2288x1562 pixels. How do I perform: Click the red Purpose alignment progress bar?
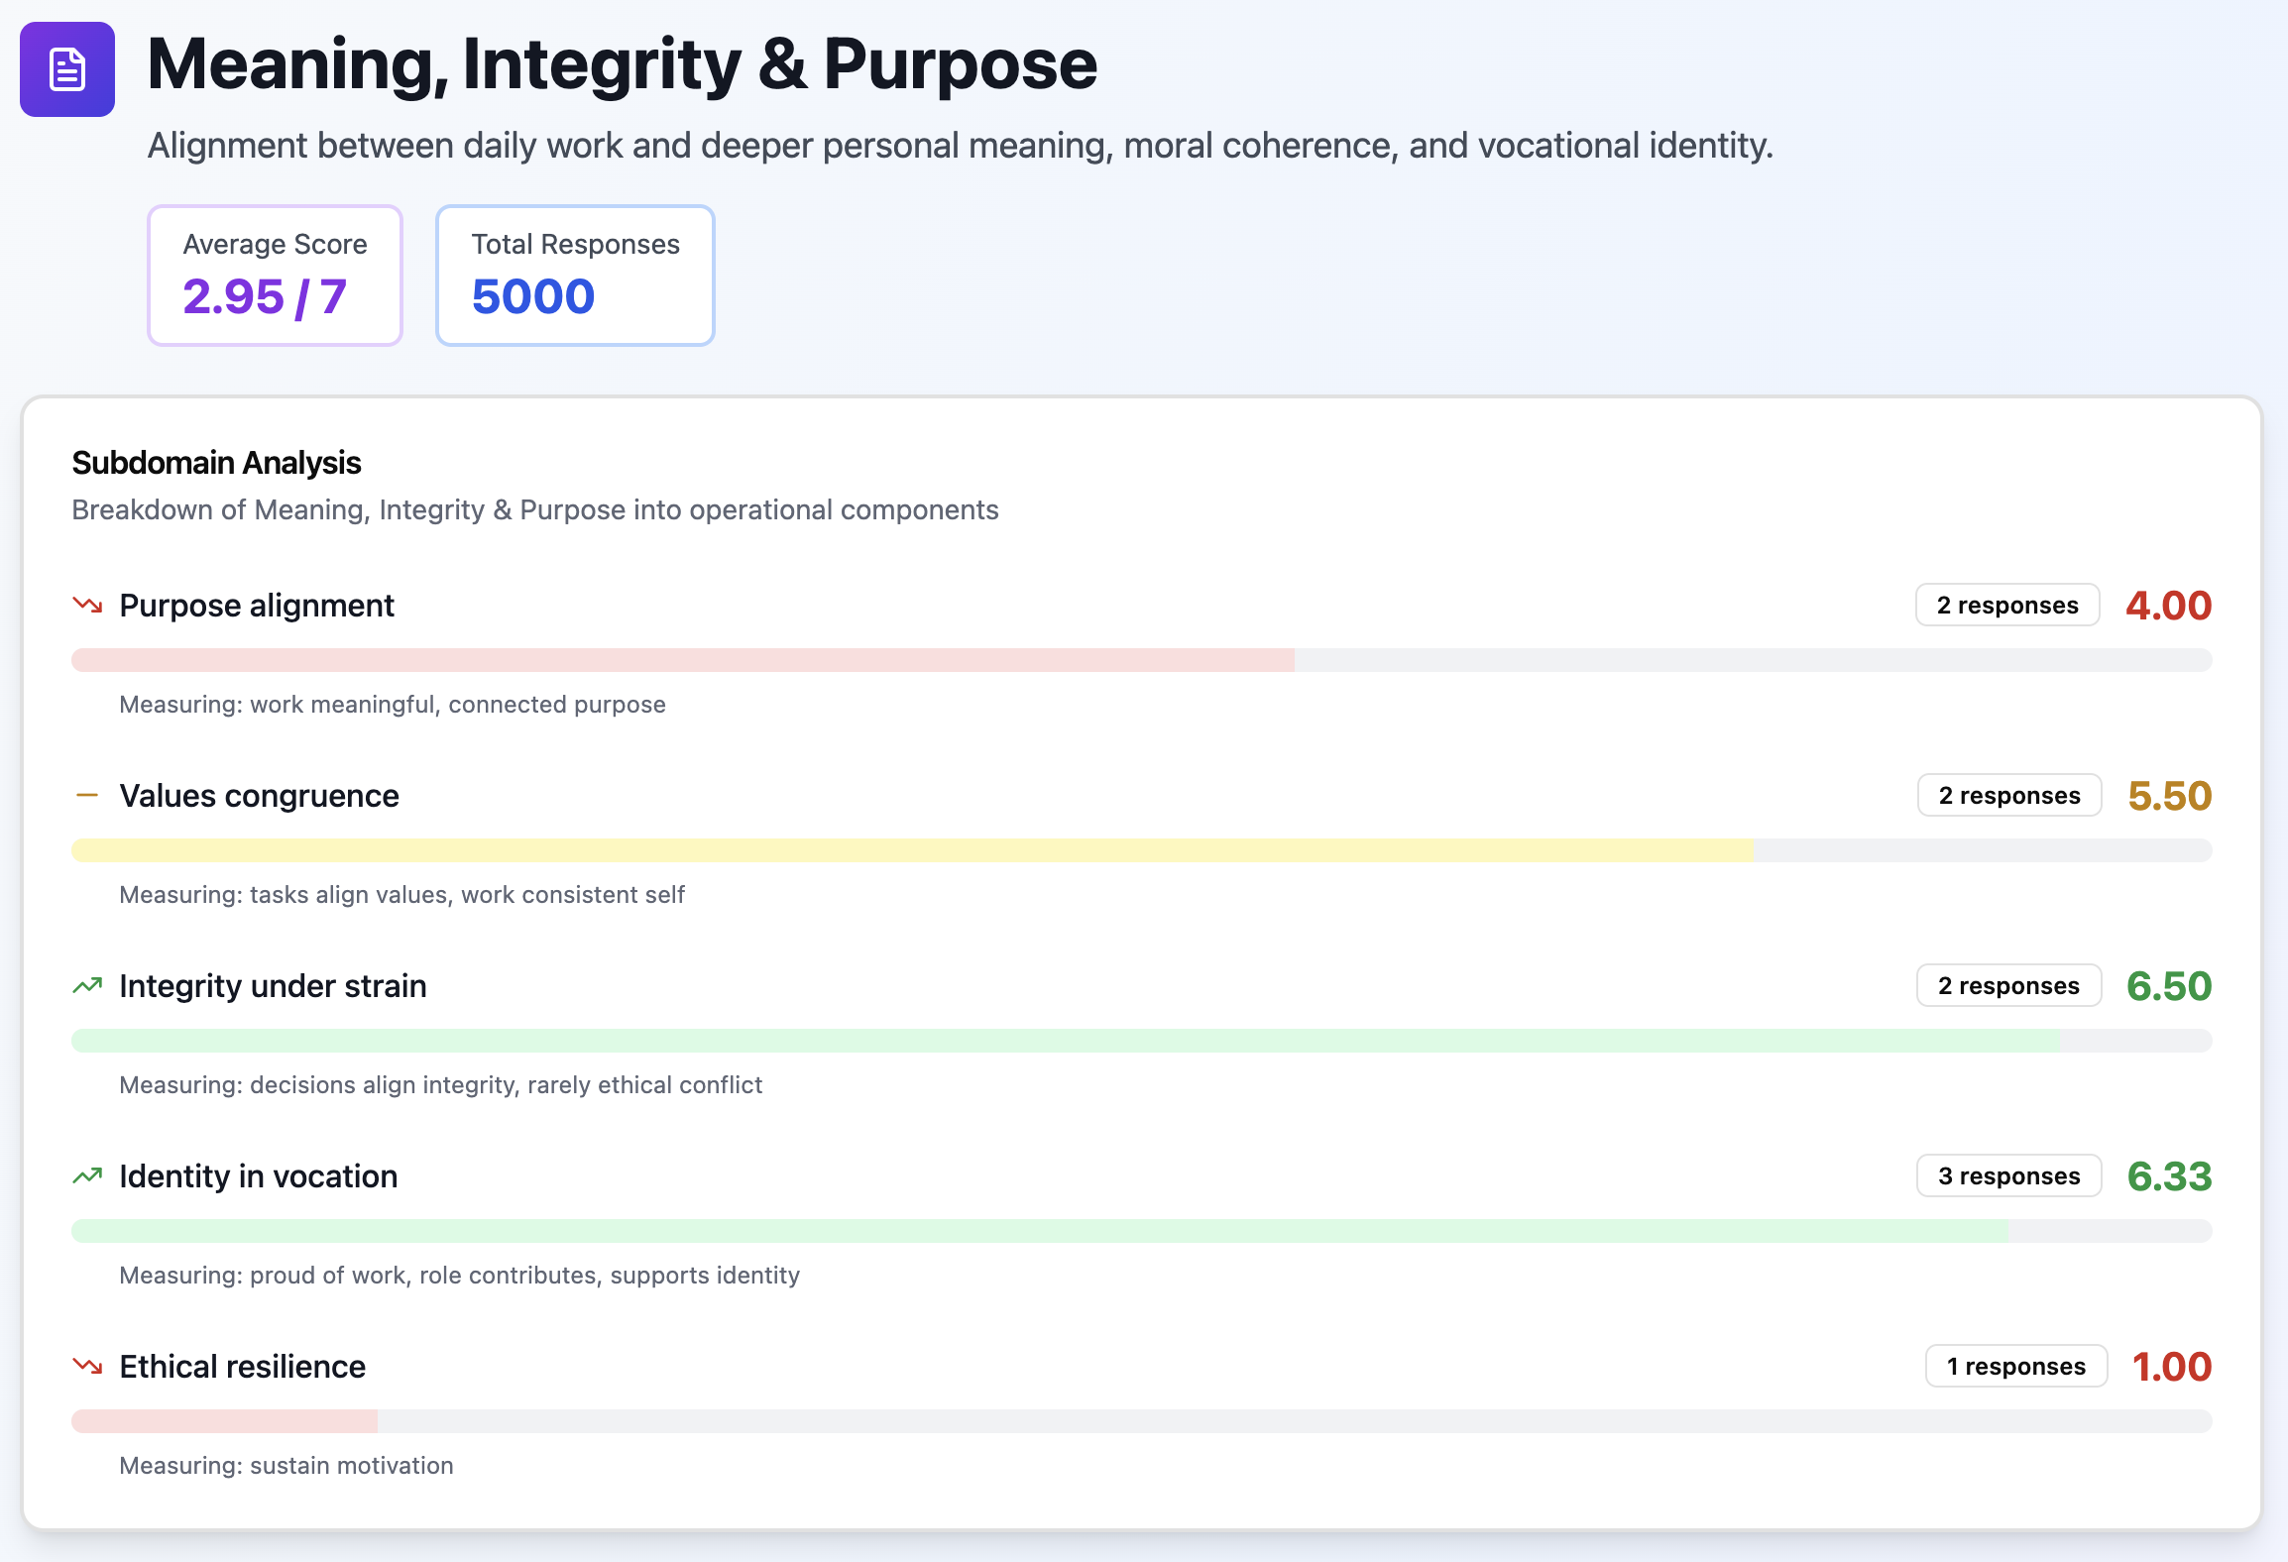pyautogui.click(x=682, y=660)
